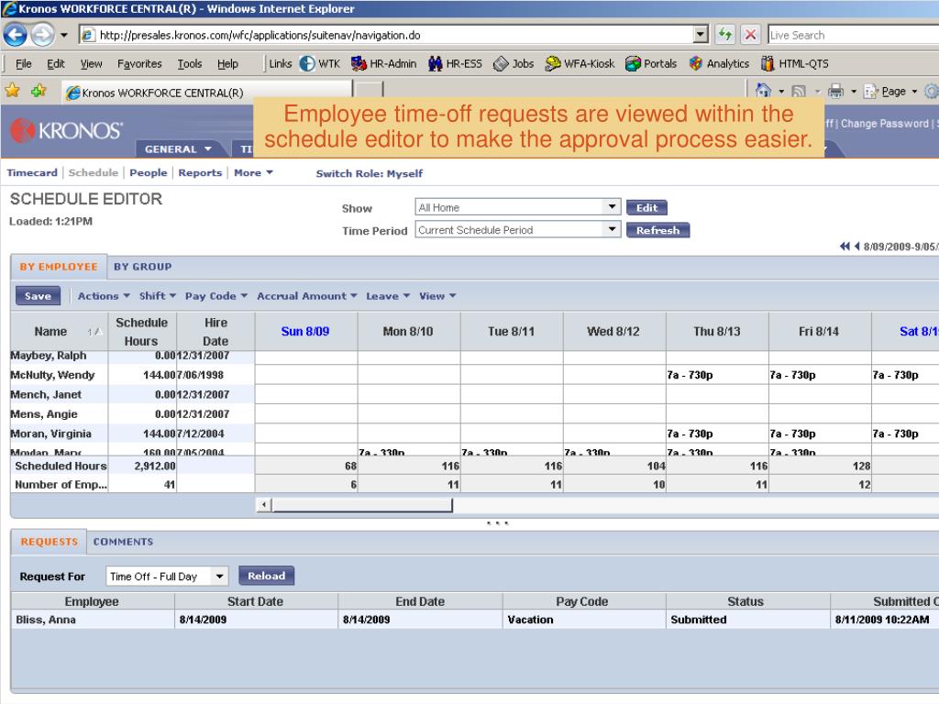This screenshot has width=939, height=704.
Task: Click the Reload button
Action: point(267,576)
